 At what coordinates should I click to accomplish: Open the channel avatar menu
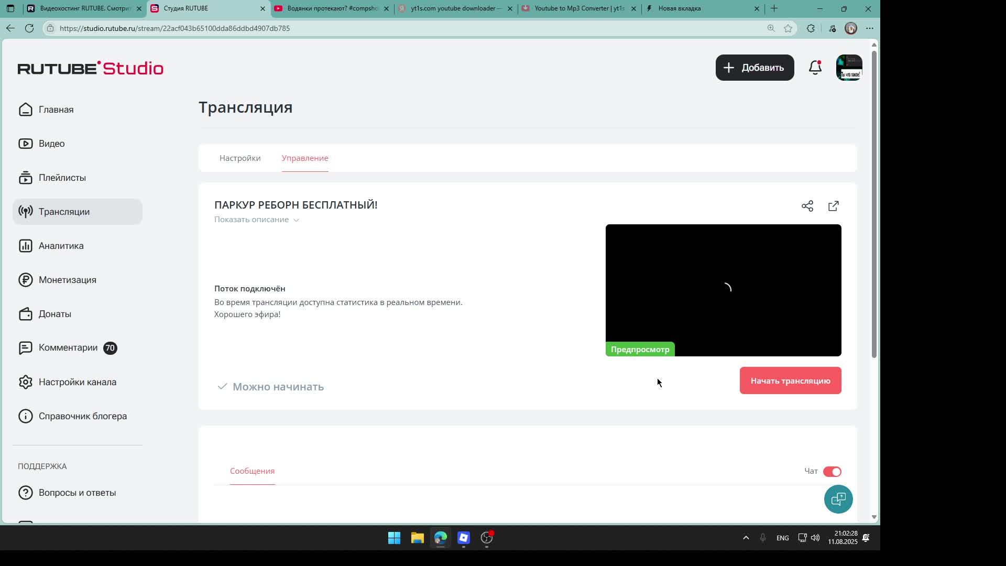point(849,68)
